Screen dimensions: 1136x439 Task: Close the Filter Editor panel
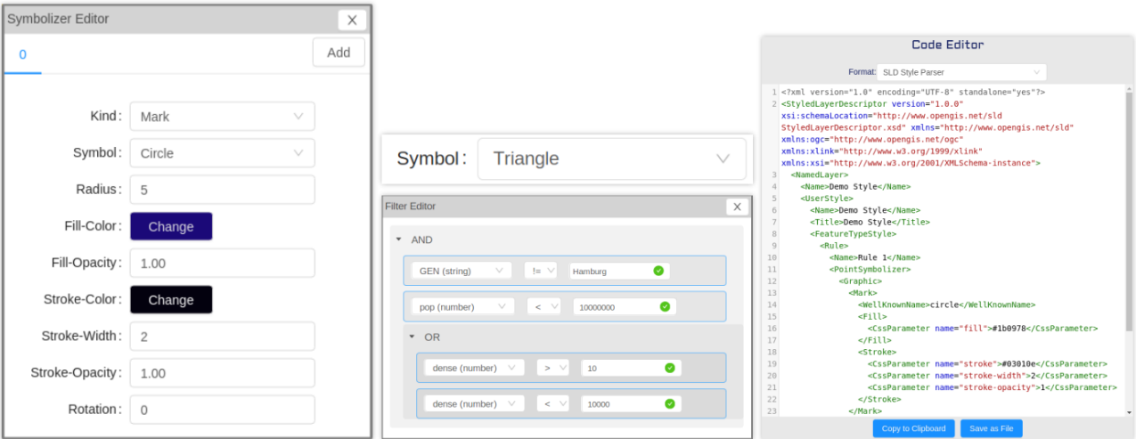point(737,207)
